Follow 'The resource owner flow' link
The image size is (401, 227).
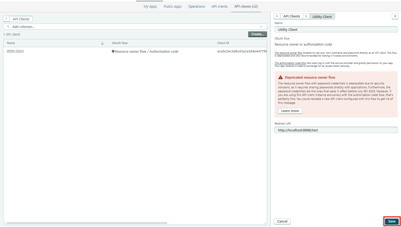coord(288,53)
